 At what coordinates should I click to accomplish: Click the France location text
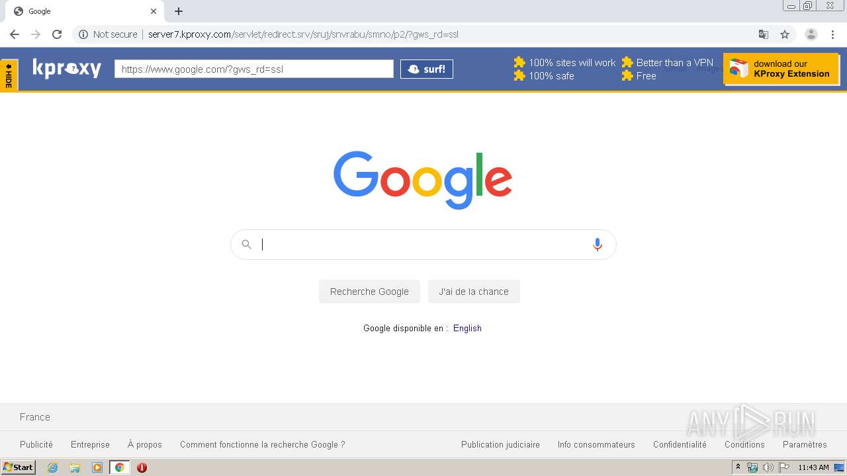click(x=35, y=417)
